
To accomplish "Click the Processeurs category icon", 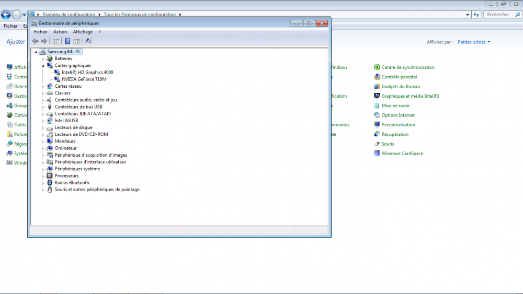I will click(x=50, y=176).
